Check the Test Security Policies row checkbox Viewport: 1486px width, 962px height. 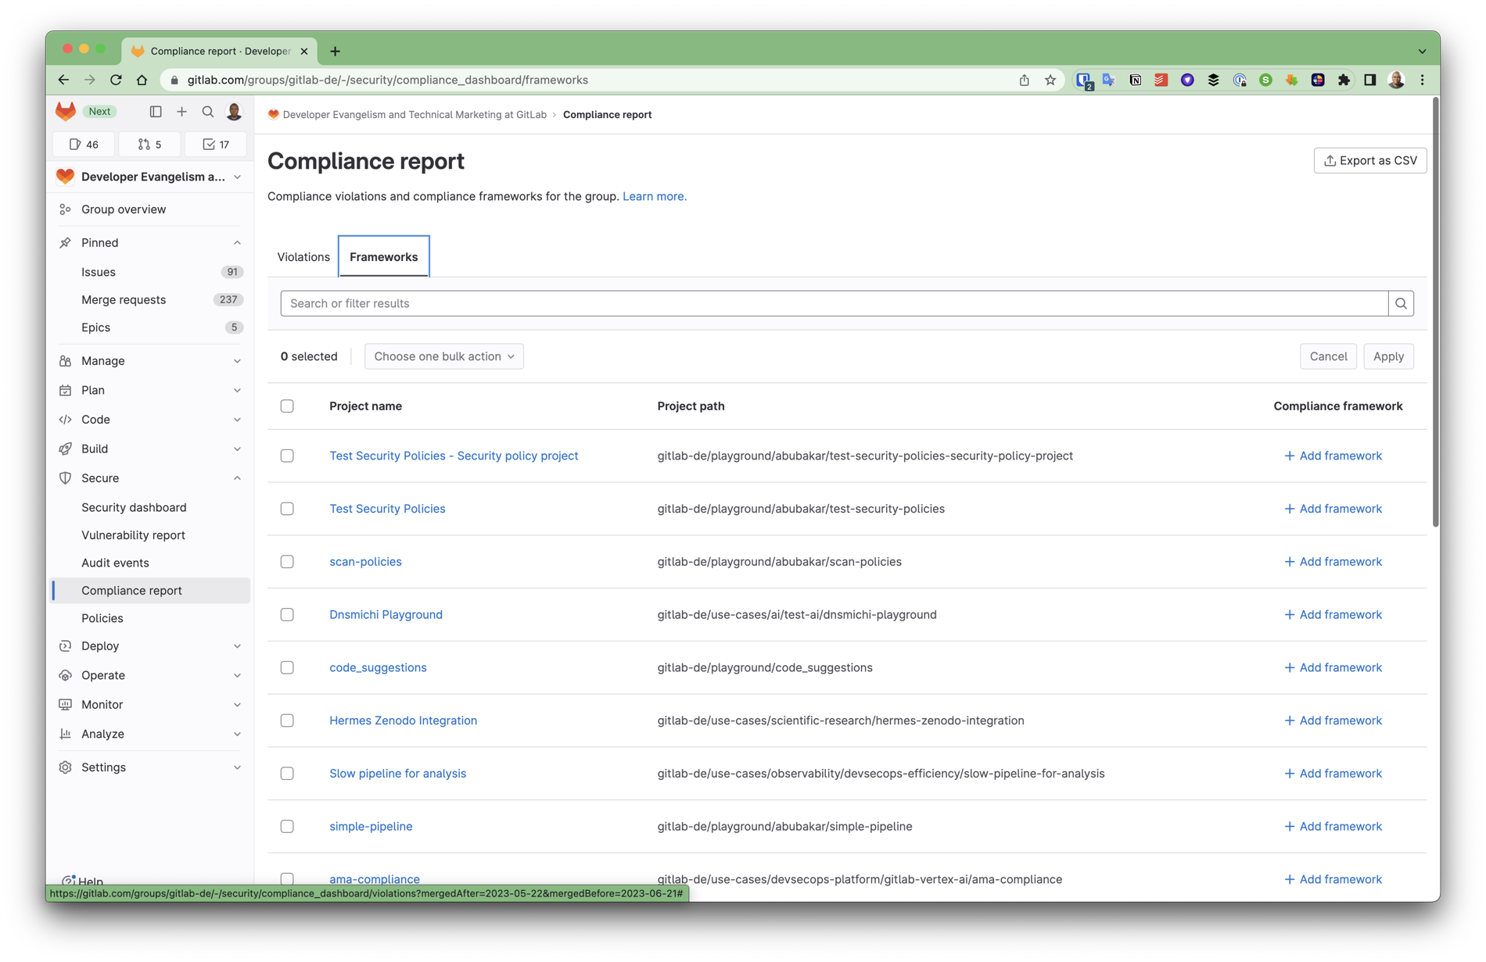[287, 509]
